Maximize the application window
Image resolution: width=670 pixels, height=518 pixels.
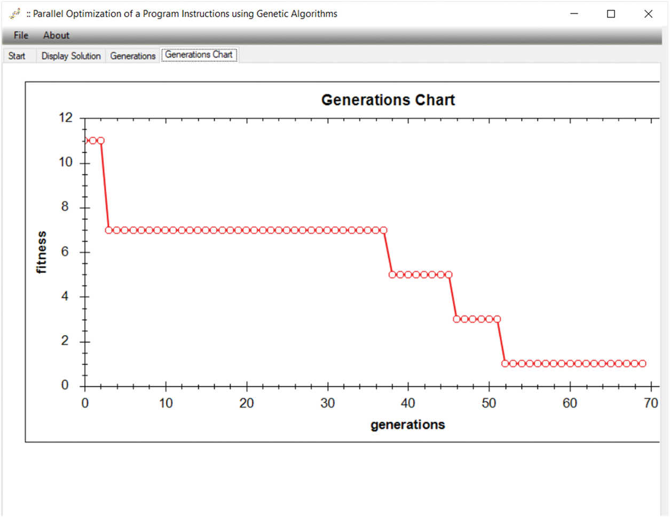coord(611,14)
